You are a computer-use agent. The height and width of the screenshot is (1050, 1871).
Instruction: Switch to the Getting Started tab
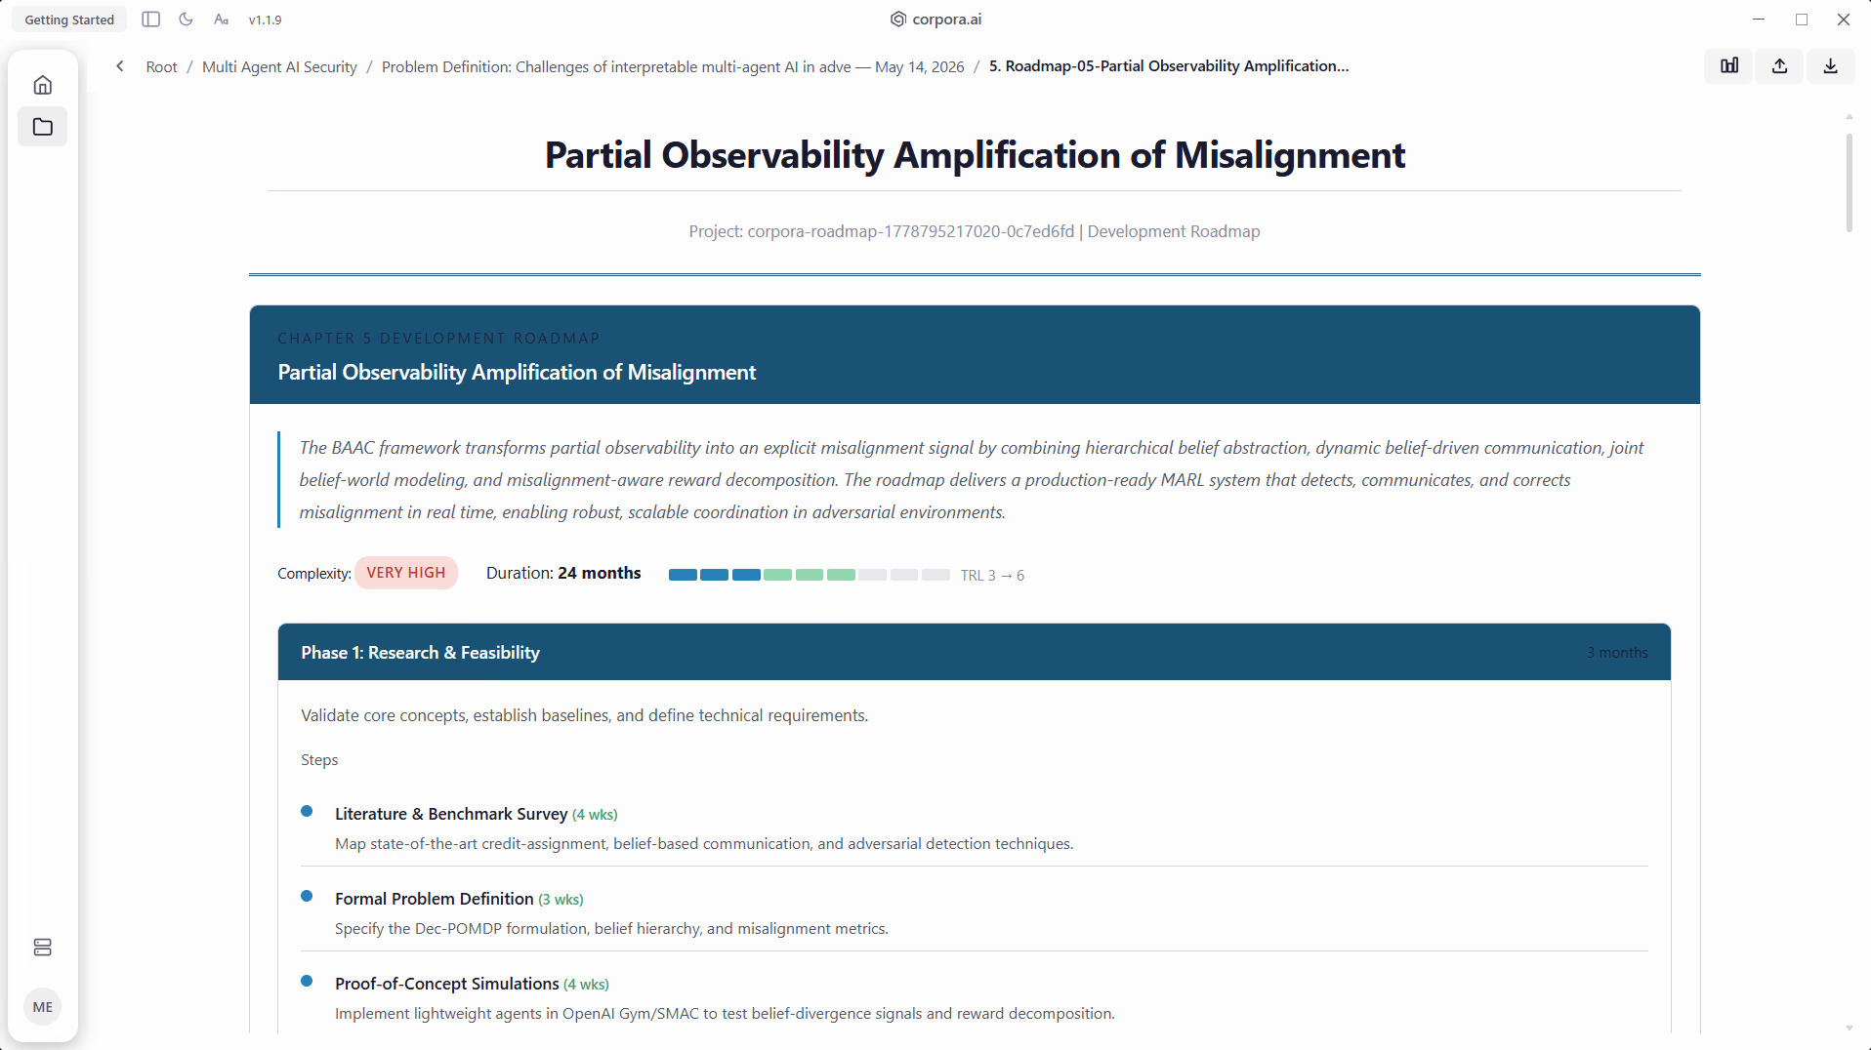[x=69, y=20]
